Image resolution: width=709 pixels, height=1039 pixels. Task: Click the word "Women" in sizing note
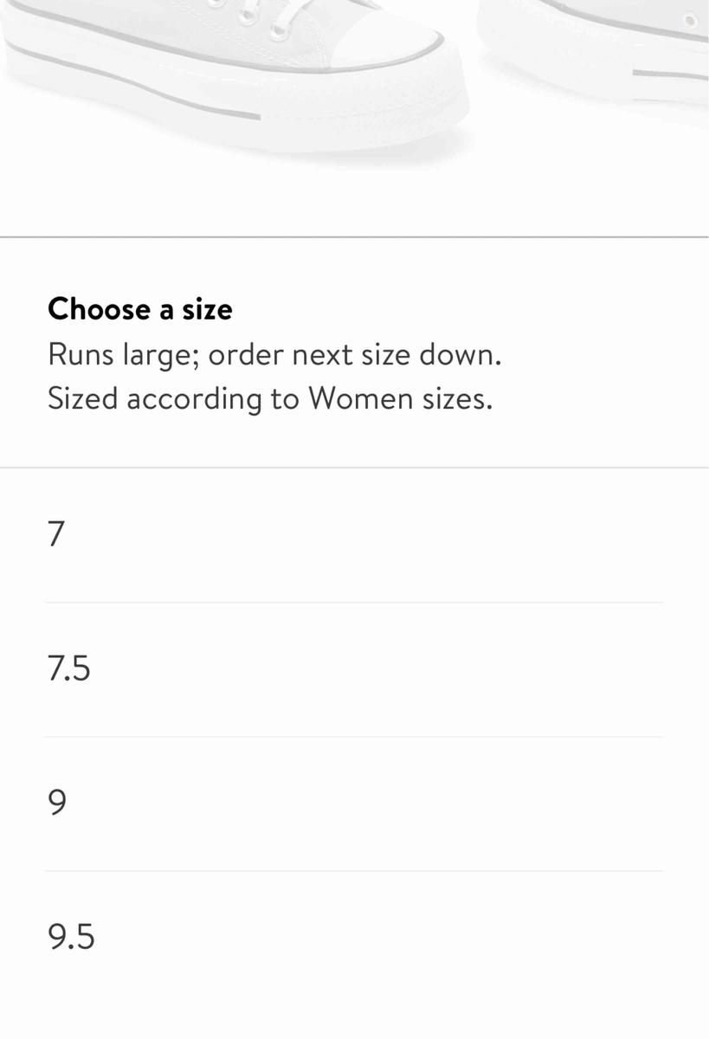[x=358, y=398]
